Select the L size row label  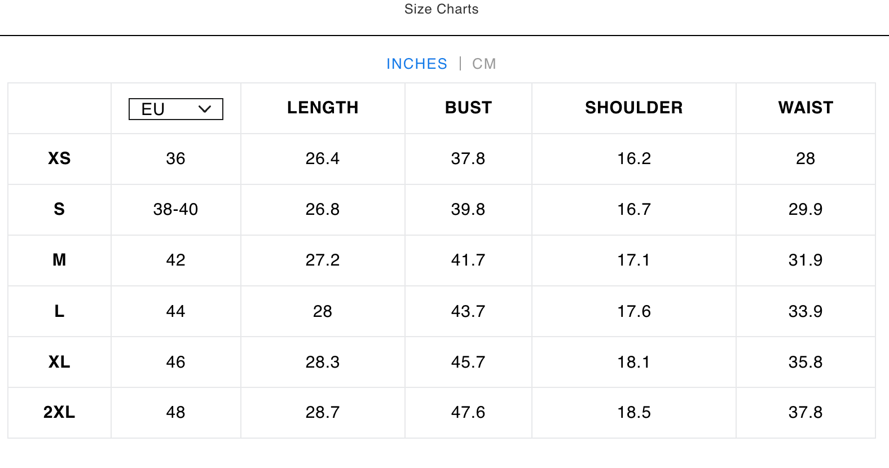pyautogui.click(x=59, y=311)
